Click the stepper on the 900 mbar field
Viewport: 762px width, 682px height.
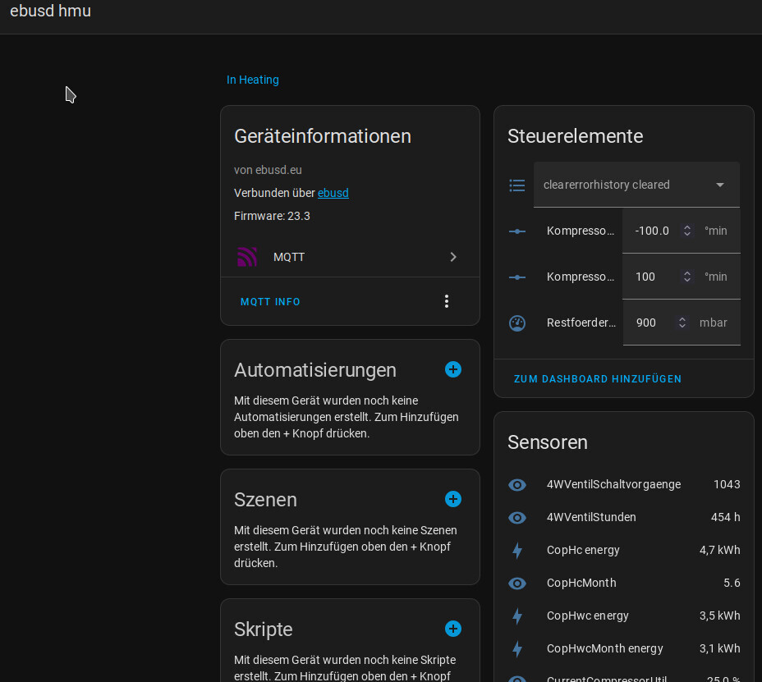682,323
